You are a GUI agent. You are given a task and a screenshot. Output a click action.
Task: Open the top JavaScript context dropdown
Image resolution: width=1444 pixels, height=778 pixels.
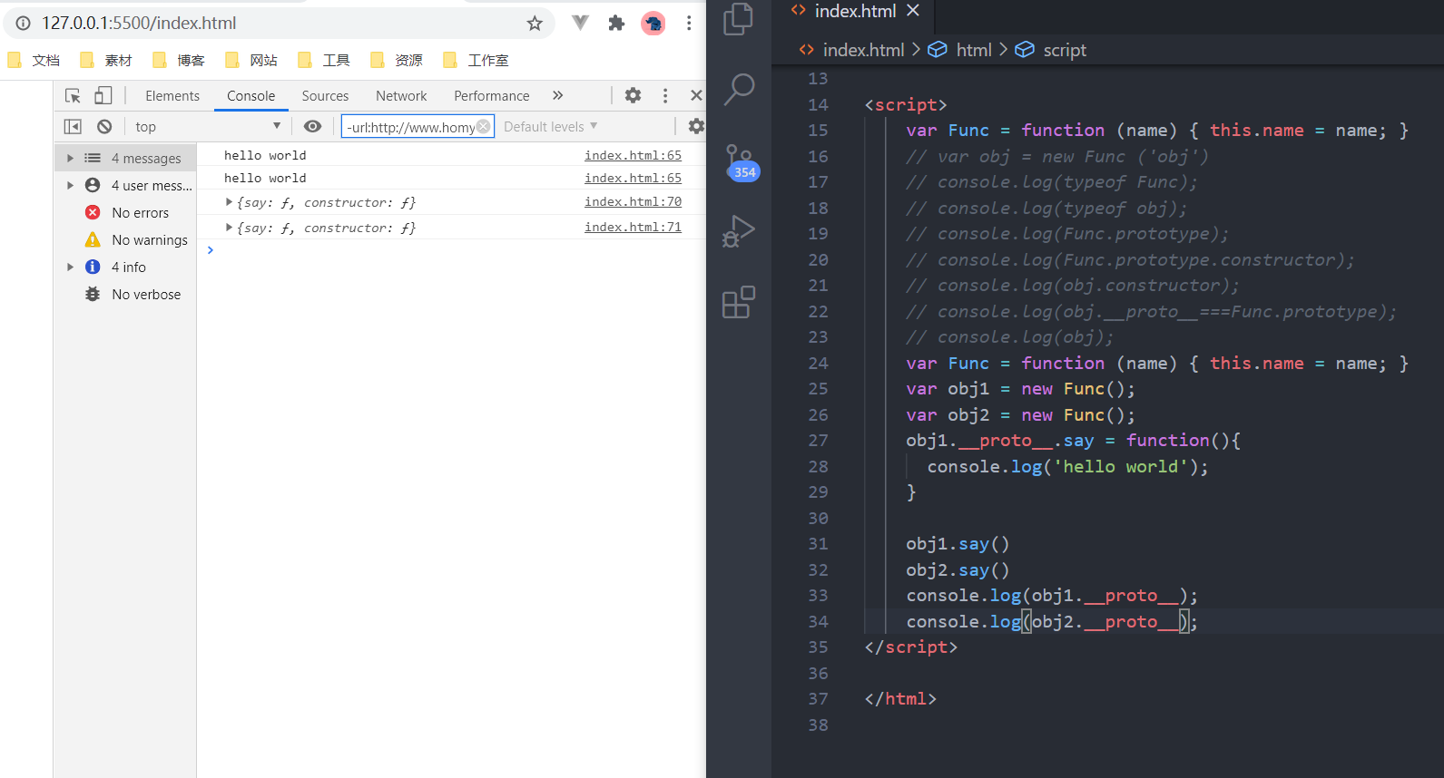(208, 126)
